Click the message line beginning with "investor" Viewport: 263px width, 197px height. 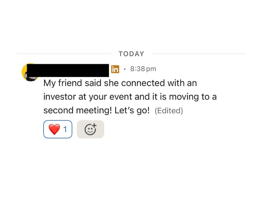pos(130,97)
